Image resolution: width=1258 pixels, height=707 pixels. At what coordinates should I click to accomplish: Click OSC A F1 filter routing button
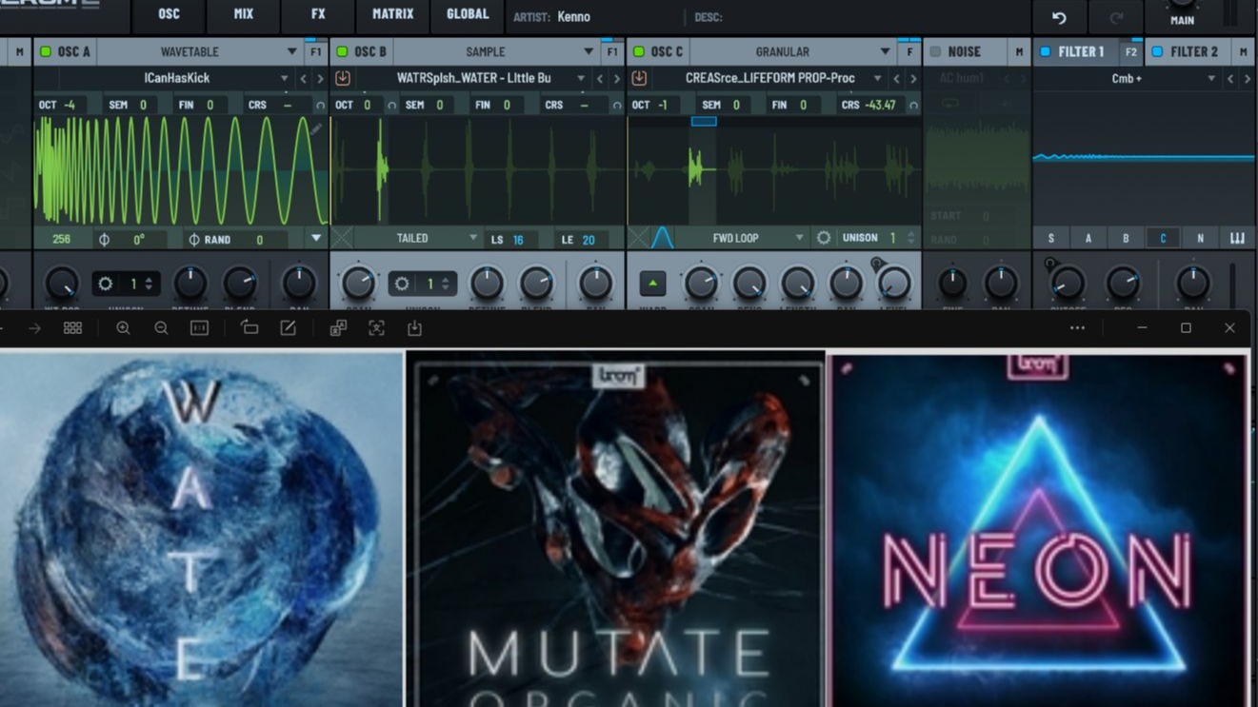point(316,51)
